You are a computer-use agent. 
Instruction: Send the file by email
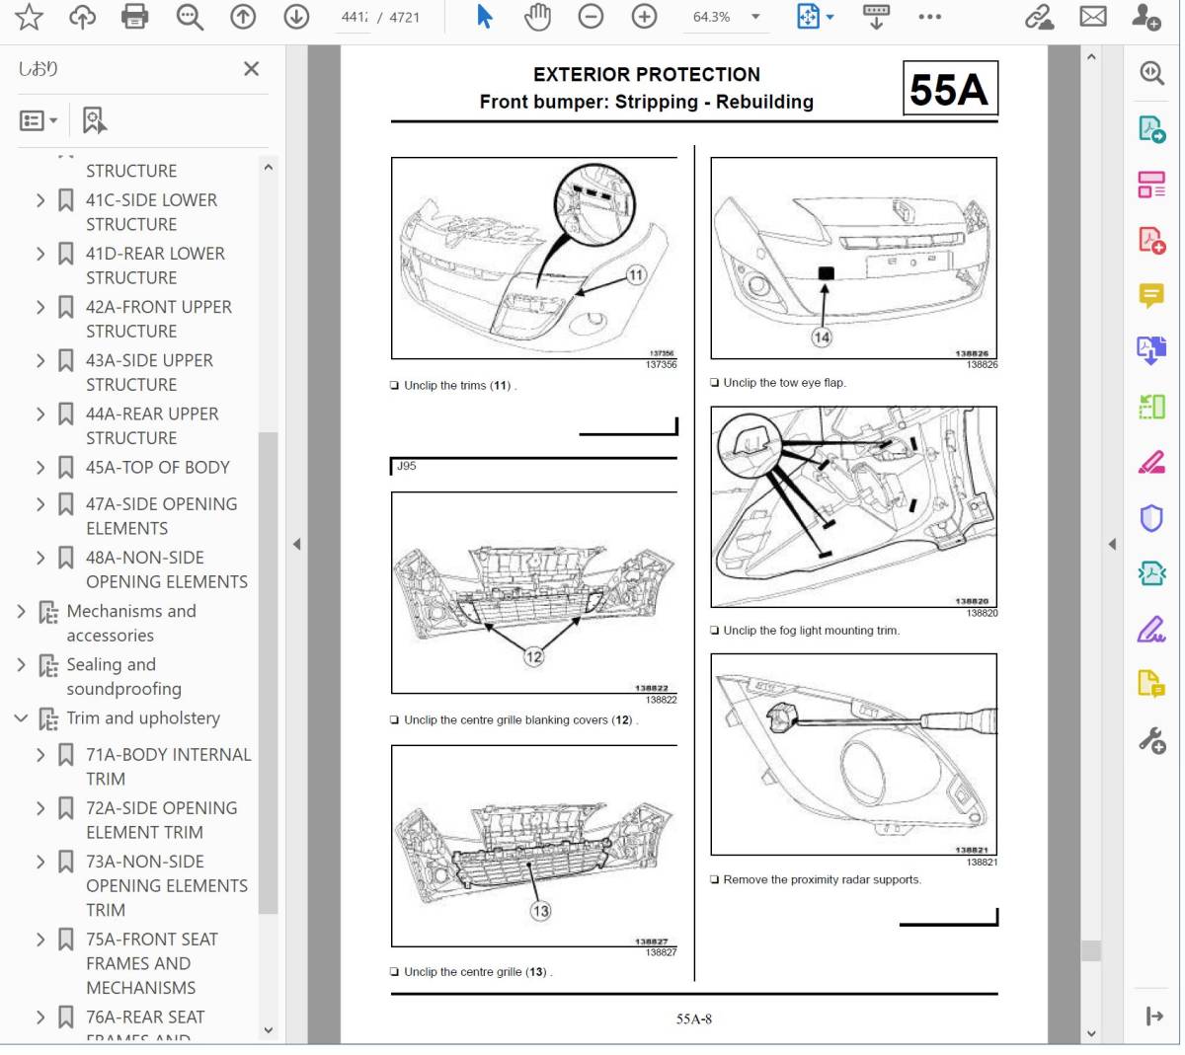coord(1092,17)
